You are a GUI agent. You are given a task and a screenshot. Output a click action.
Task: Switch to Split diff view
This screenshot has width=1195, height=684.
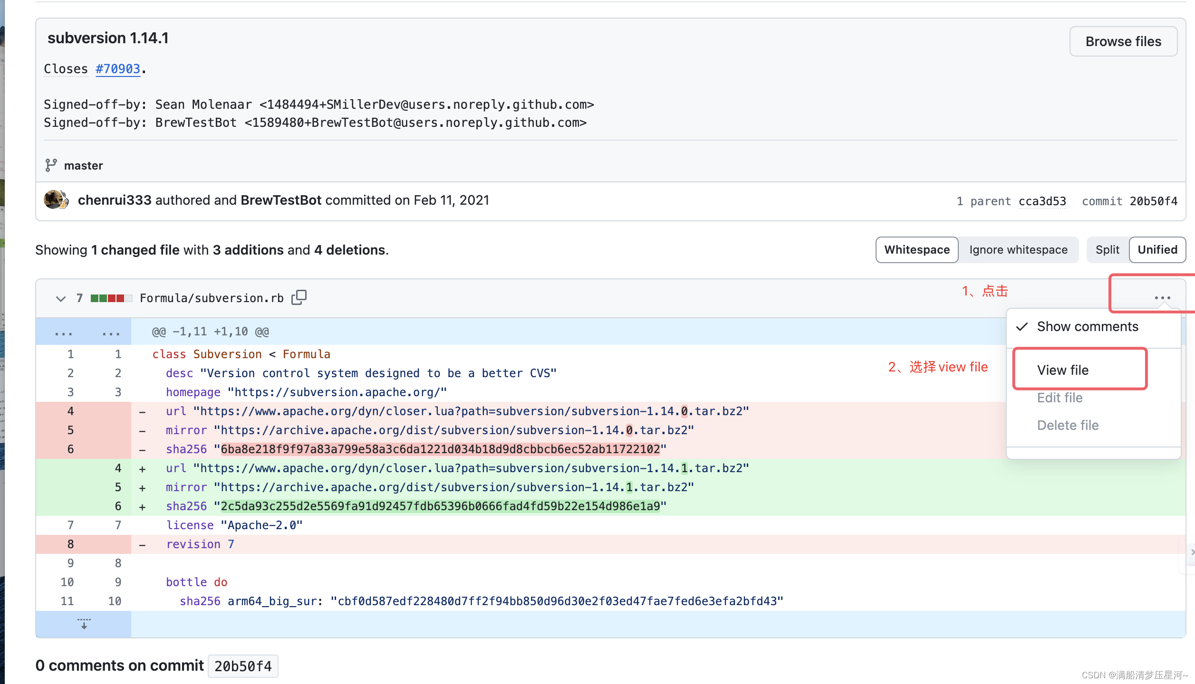[1107, 249]
